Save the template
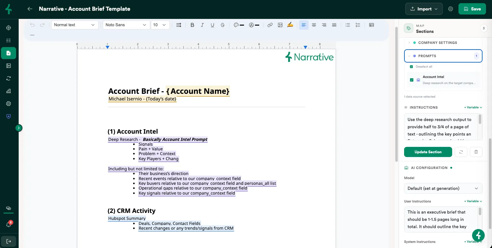 (472, 9)
